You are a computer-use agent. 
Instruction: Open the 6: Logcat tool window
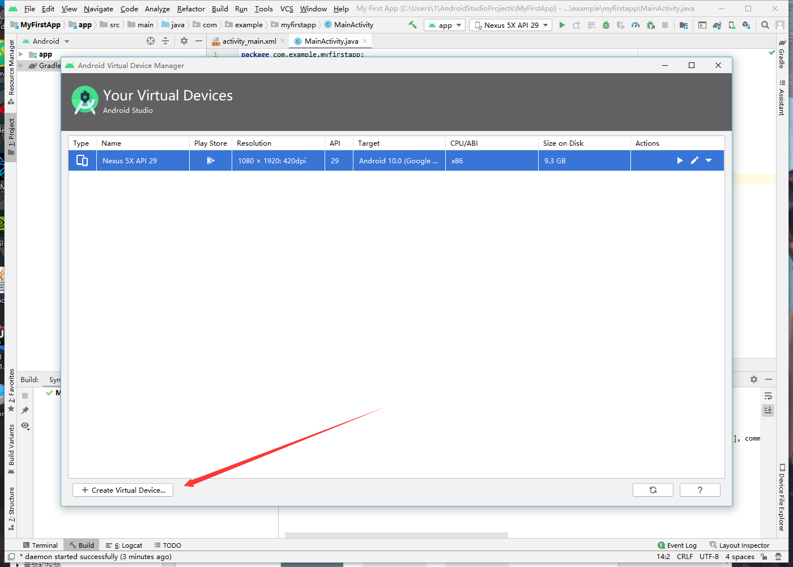pyautogui.click(x=123, y=545)
